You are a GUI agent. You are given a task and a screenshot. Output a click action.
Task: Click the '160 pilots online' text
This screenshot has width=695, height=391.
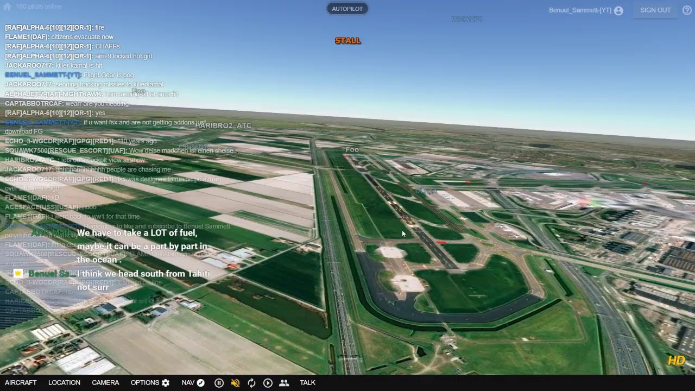point(39,7)
